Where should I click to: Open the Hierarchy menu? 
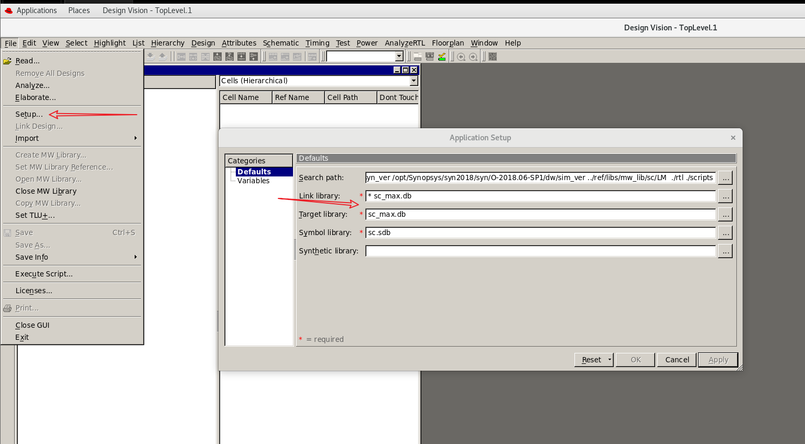click(x=168, y=43)
